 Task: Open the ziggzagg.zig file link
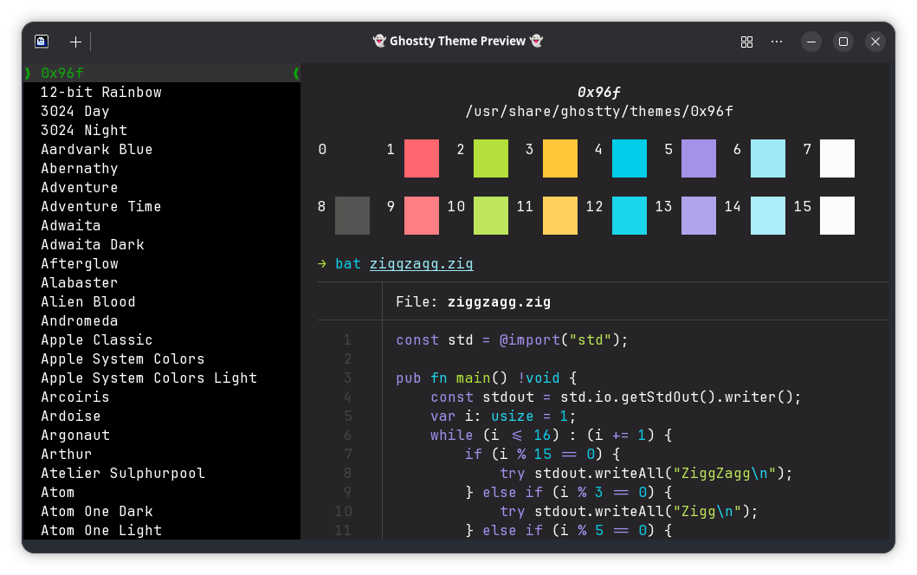point(422,263)
